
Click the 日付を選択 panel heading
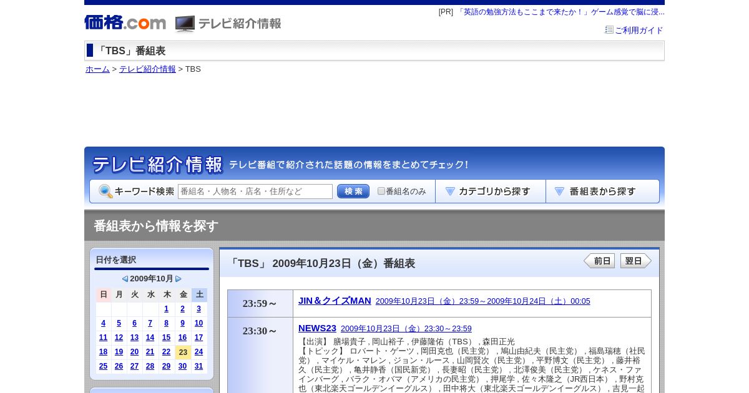(x=116, y=260)
